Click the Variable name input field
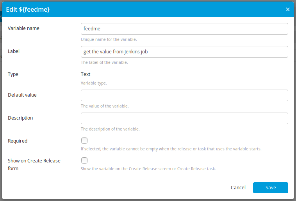The height and width of the screenshot is (201, 296). pyautogui.click(x=184, y=29)
